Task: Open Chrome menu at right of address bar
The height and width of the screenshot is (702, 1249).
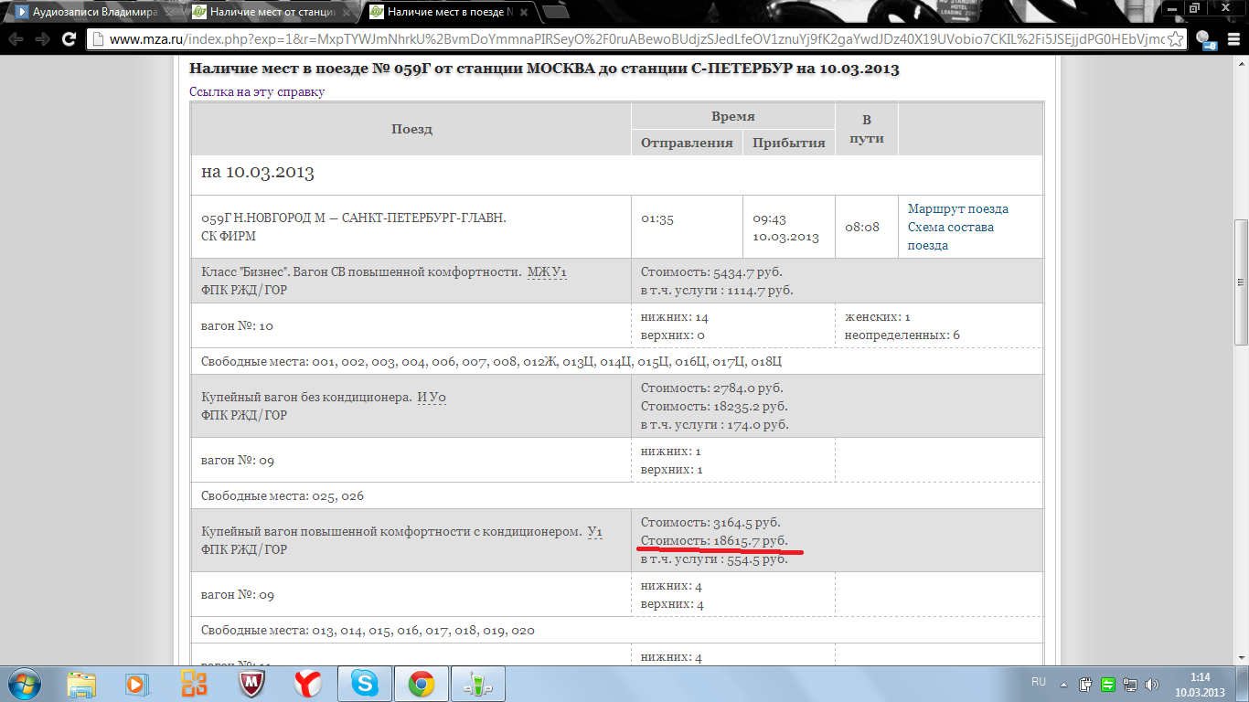Action: click(1233, 39)
